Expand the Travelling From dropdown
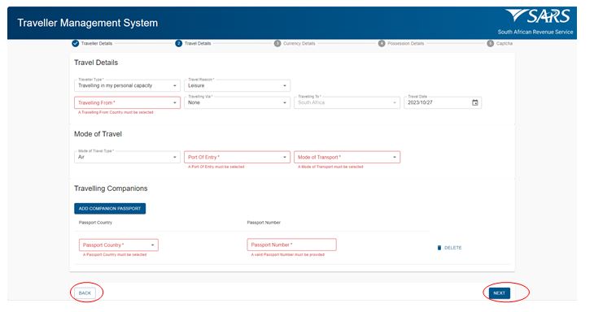 (x=127, y=102)
